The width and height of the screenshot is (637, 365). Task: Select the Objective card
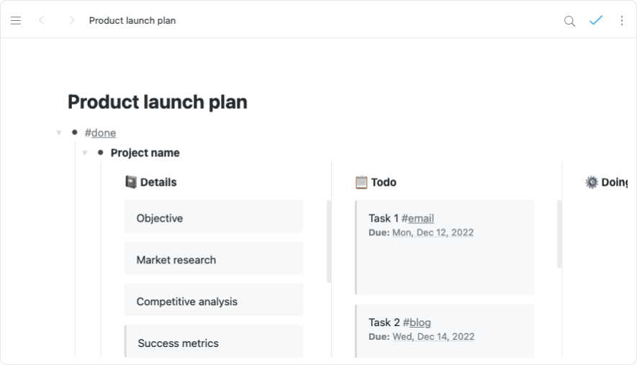coord(214,217)
